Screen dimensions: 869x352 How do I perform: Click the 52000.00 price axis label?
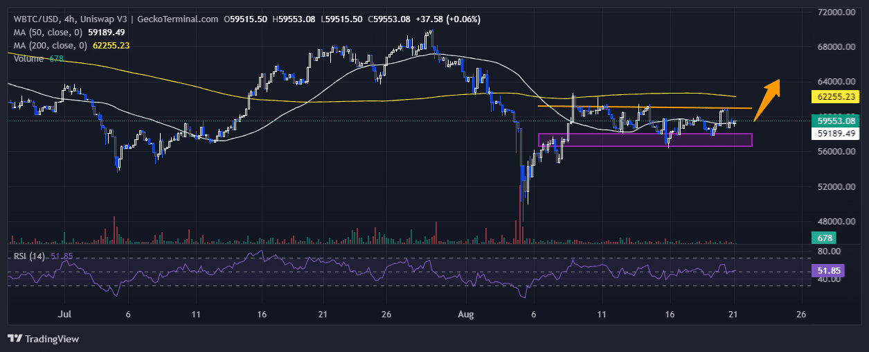point(838,186)
